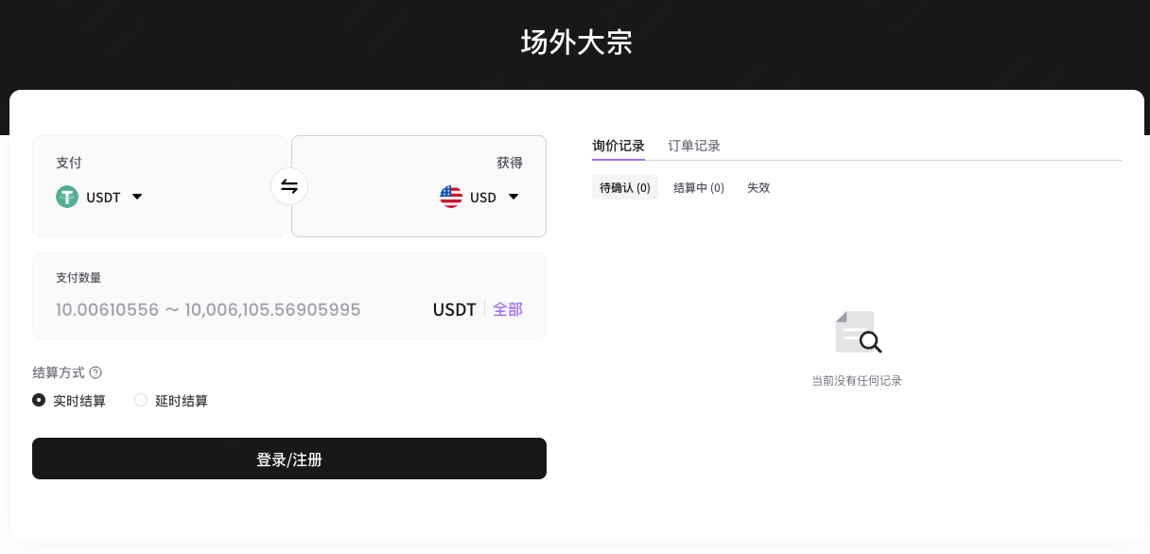Click the swap currencies arrows icon
This screenshot has height=554, width=1150.
pyautogui.click(x=289, y=186)
